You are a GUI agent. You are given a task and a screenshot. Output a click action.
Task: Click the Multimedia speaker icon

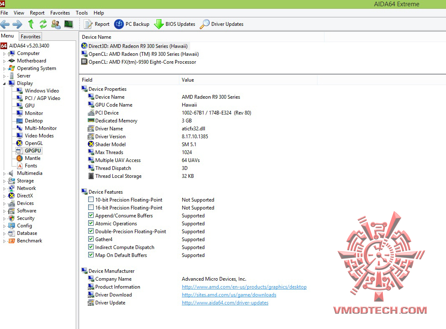point(11,173)
